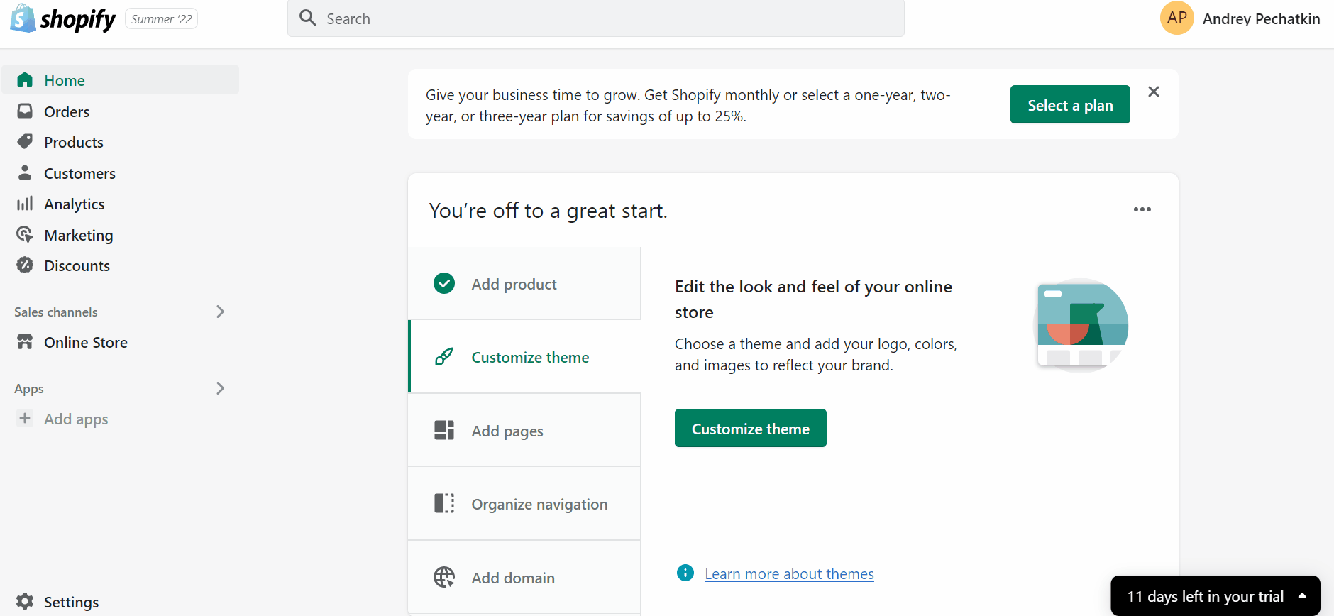Click the theme illustration image
The height and width of the screenshot is (616, 1334).
pos(1081,325)
